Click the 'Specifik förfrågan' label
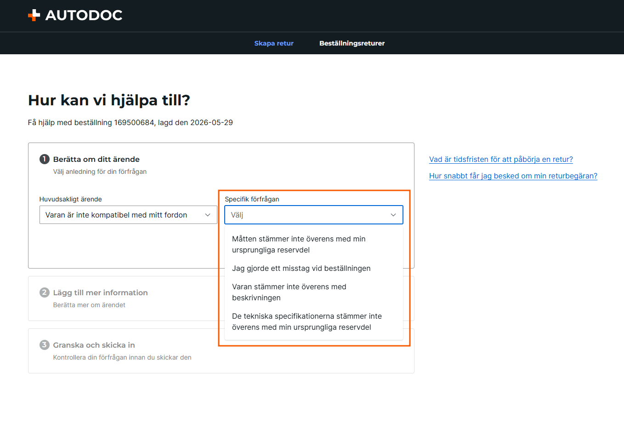624x424 pixels. click(x=252, y=199)
